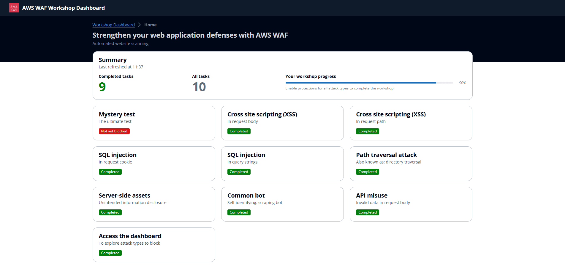Click the Summary heading

pos(113,60)
